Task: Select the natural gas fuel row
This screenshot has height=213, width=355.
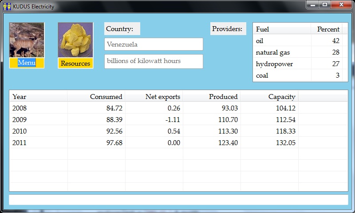Action: coord(300,52)
